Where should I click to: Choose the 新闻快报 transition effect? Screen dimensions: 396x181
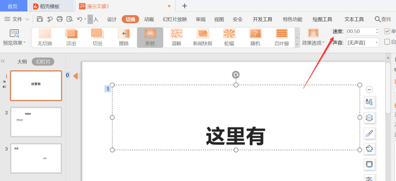point(203,37)
